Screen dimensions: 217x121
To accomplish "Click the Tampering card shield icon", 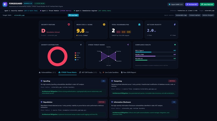I will [x=112, y=81].
